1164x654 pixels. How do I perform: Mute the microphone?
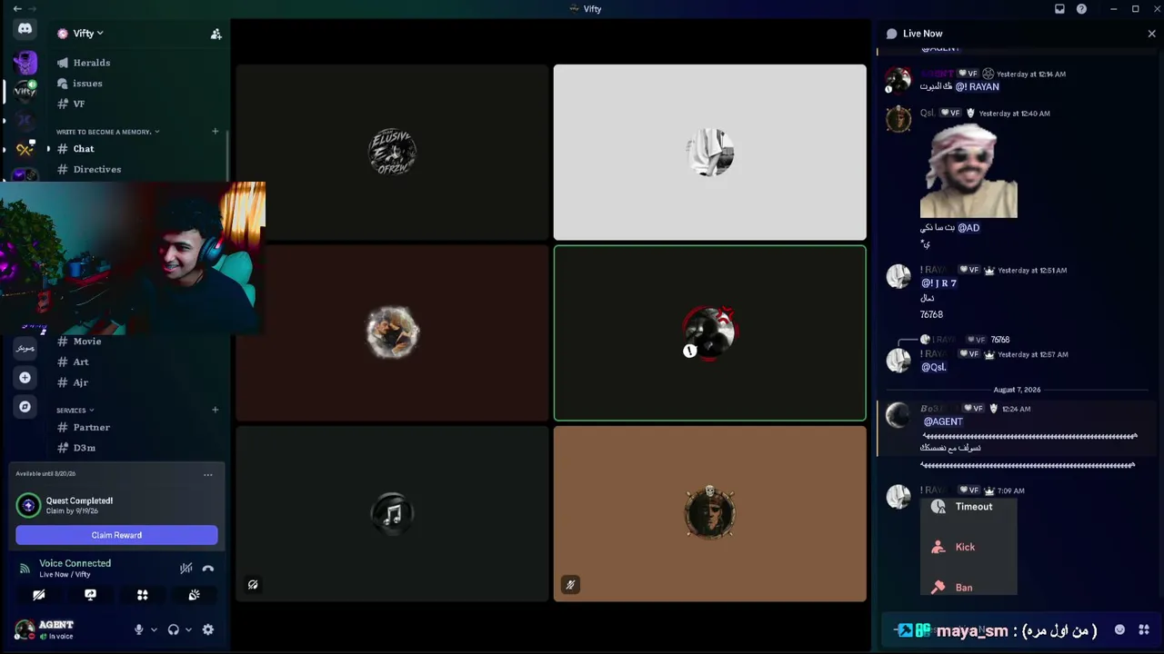[139, 629]
